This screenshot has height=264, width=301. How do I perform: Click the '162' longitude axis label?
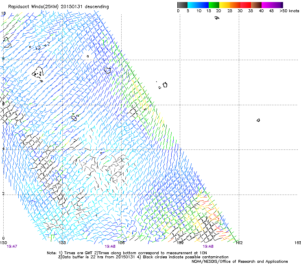[x=239, y=243]
